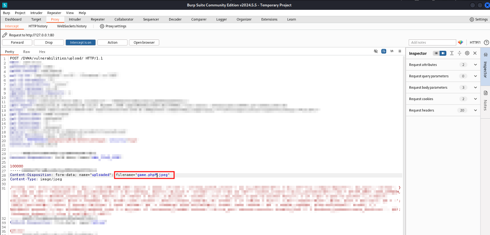Open the Help menu
The height and width of the screenshot is (235, 490).
[x=82, y=13]
